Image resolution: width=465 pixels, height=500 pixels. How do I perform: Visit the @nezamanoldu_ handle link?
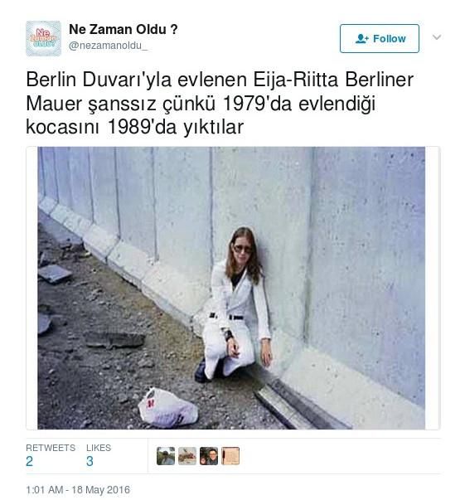109,46
